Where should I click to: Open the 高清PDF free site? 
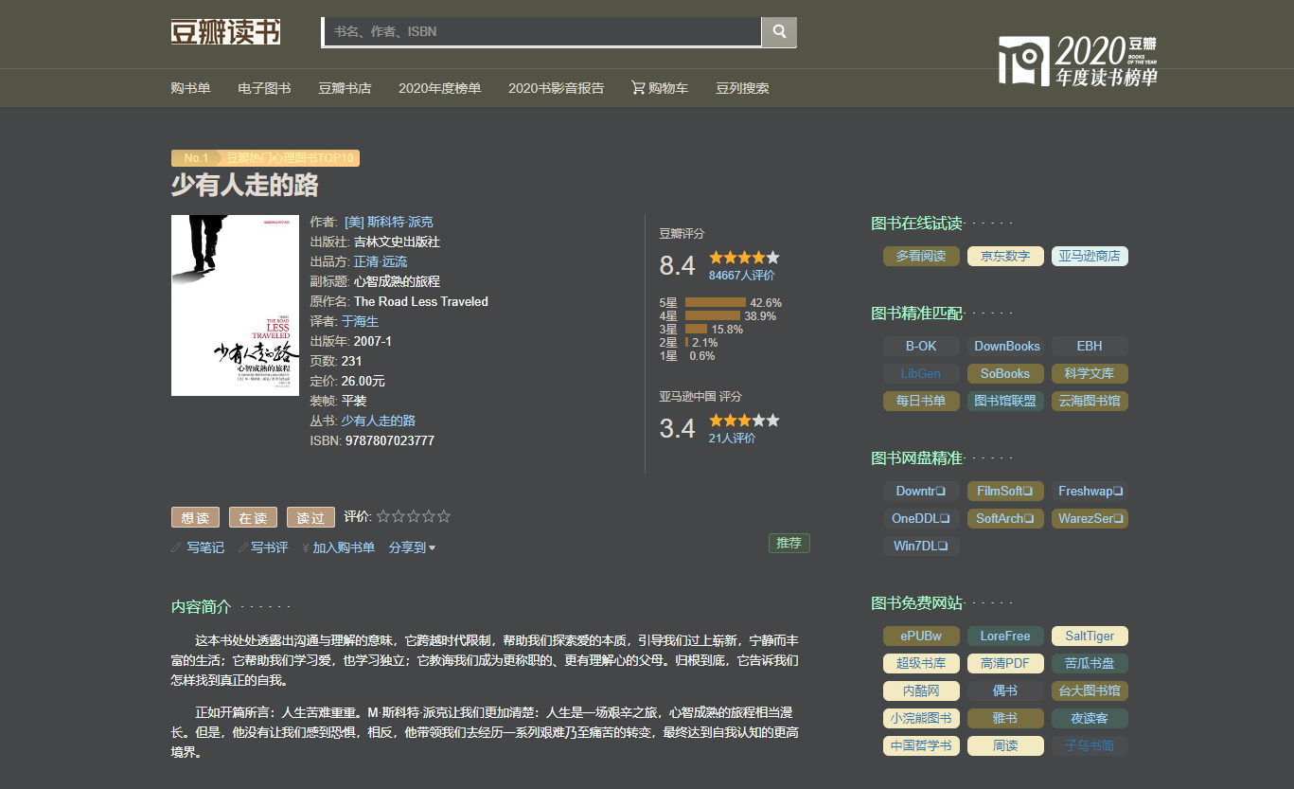(1005, 663)
